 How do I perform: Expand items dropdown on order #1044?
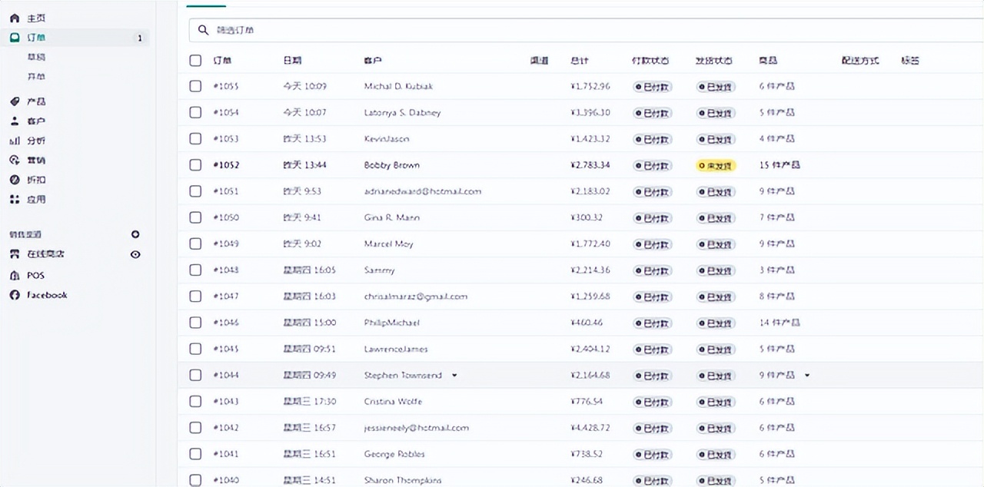[807, 376]
